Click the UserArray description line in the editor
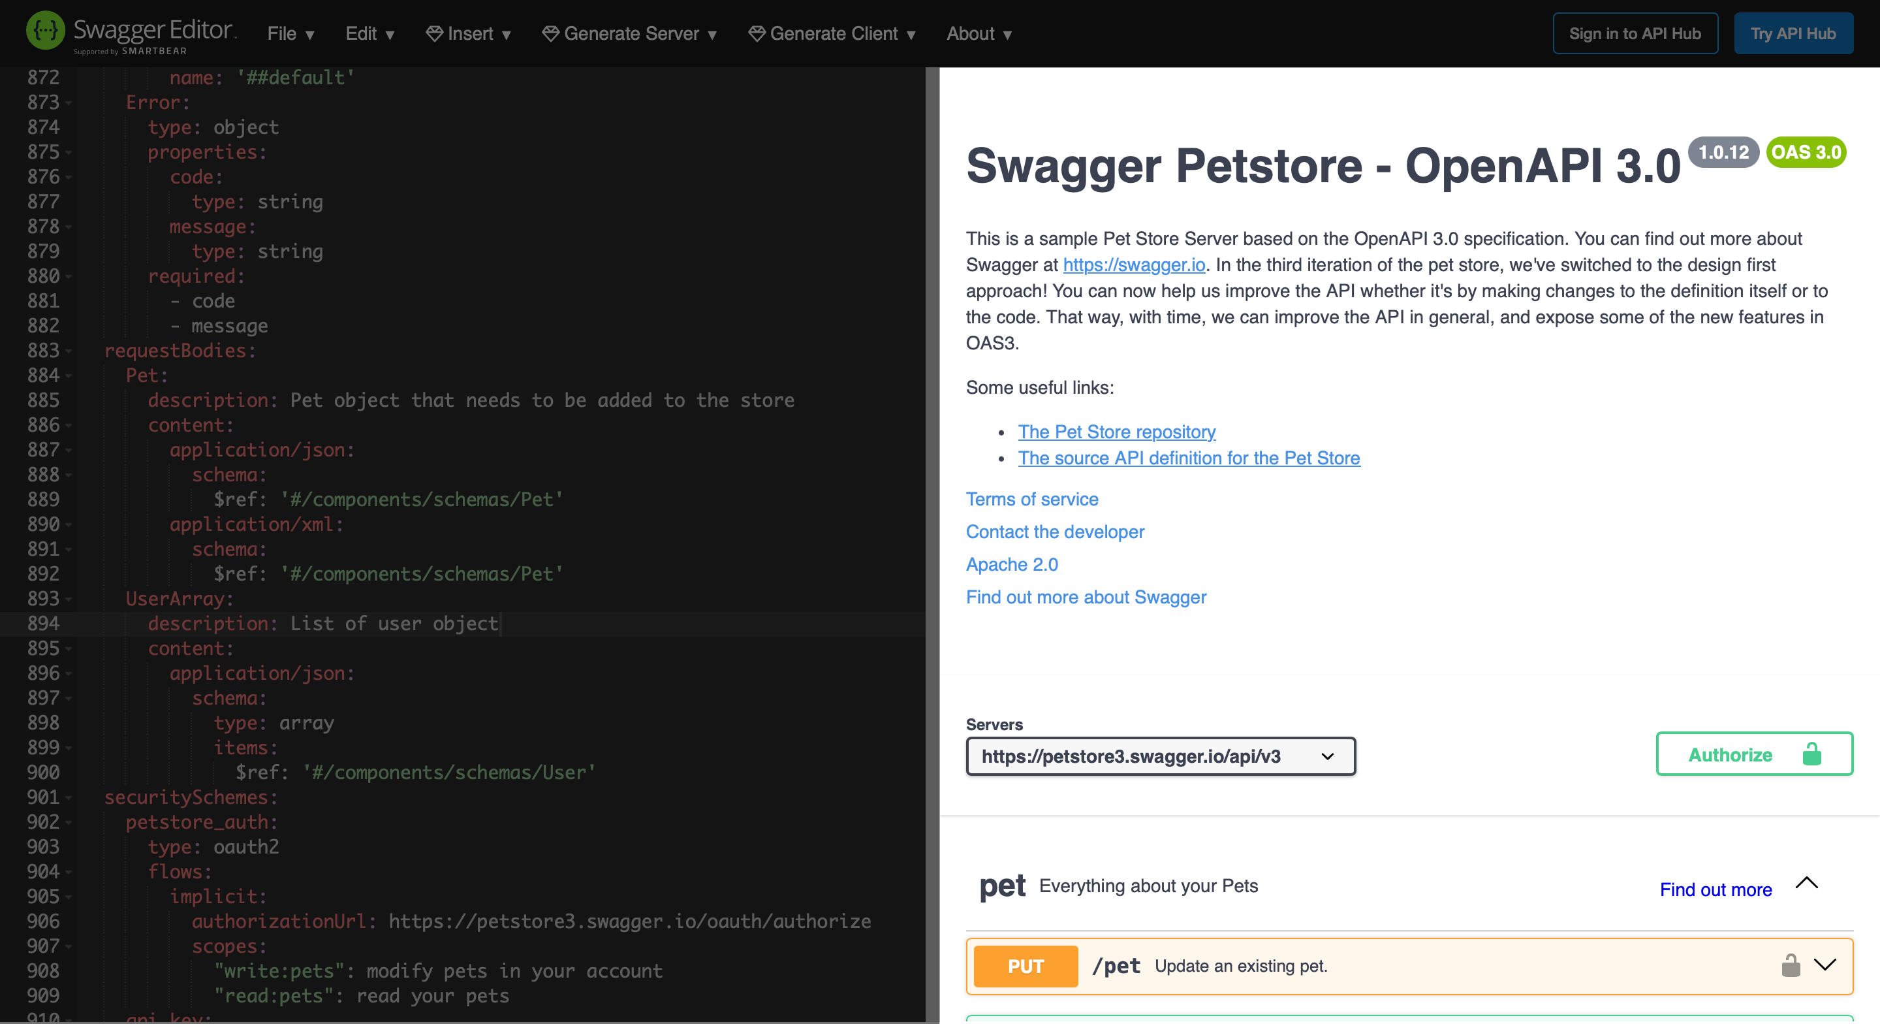This screenshot has width=1880, height=1024. pos(323,624)
